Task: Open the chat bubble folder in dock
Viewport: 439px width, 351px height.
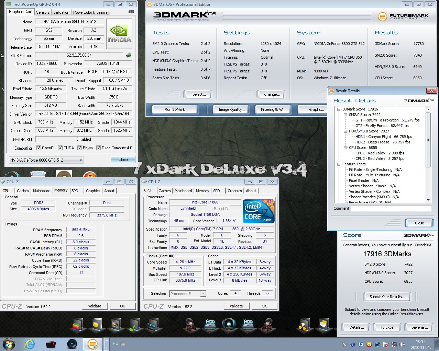Action: pyautogui.click(x=323, y=325)
